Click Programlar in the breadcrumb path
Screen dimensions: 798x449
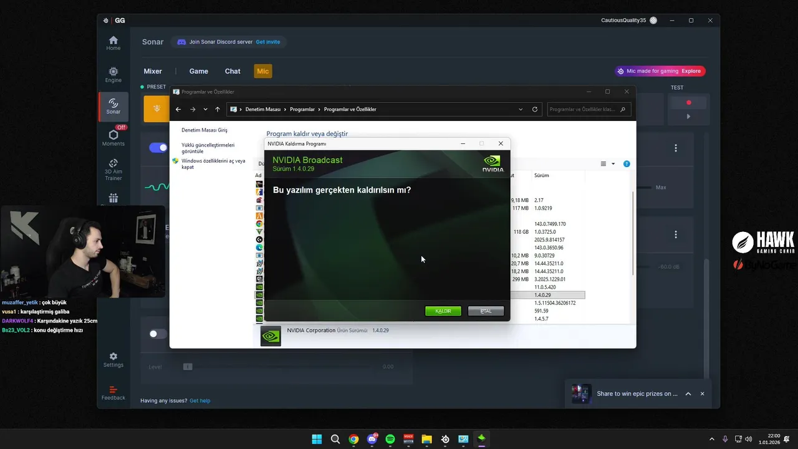click(302, 109)
